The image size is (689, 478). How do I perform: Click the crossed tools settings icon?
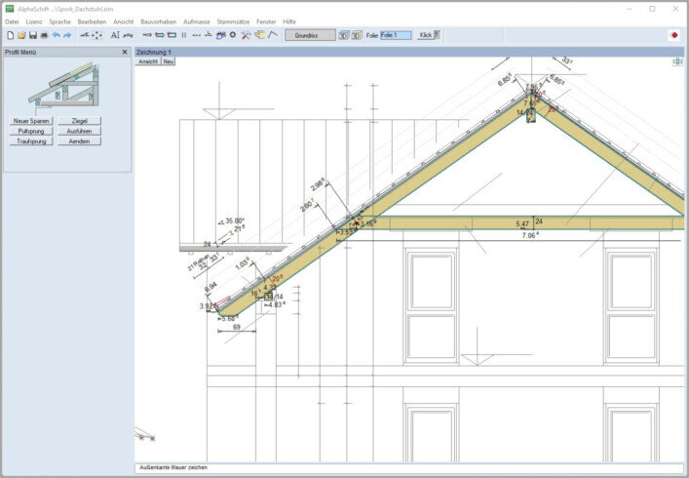pyautogui.click(x=246, y=35)
